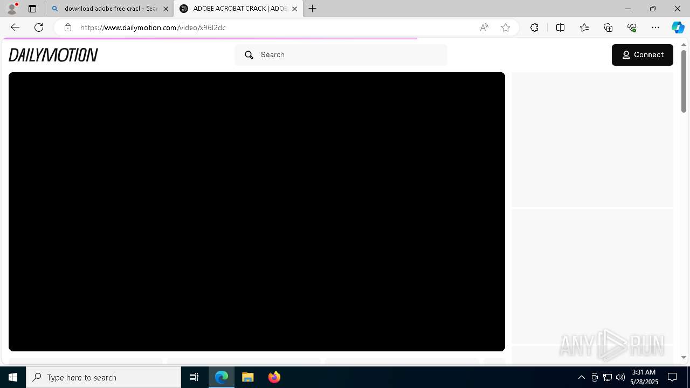This screenshot has height=388, width=690.
Task: Close the 'download adobe free crack' tab
Action: pyautogui.click(x=165, y=9)
